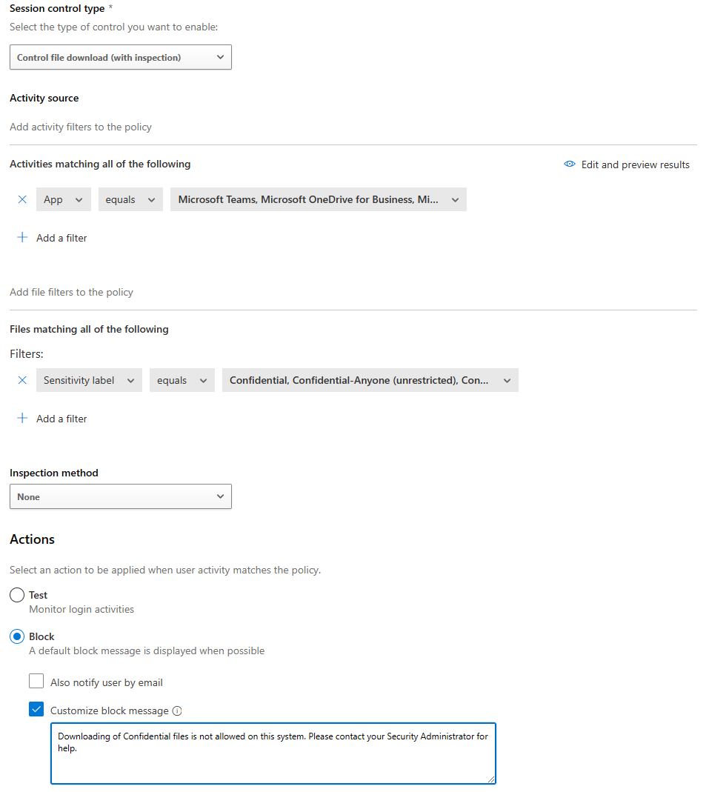Open the Session control type dropdown

tap(121, 57)
